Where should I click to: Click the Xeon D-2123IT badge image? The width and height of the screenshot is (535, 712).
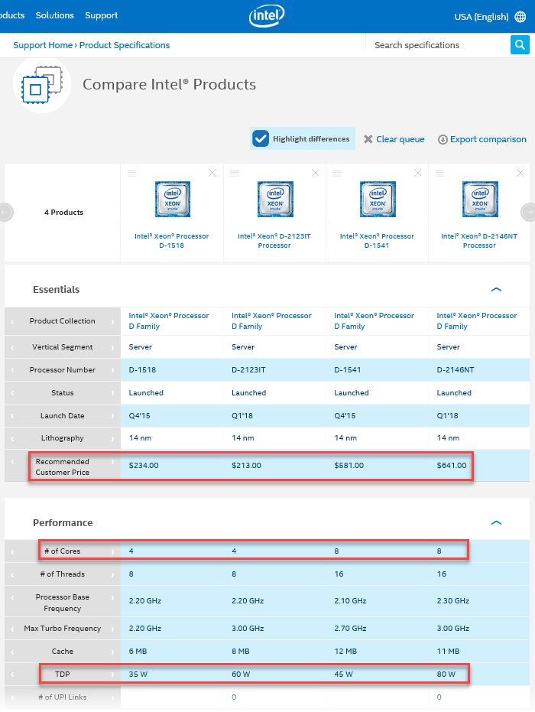275,200
